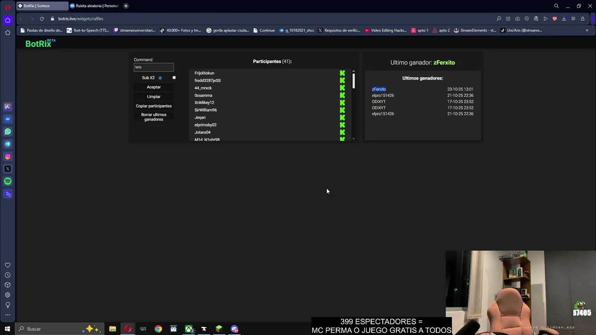Show more bookmarks chevron
Screen dimensions: 596x335
click(x=587, y=30)
